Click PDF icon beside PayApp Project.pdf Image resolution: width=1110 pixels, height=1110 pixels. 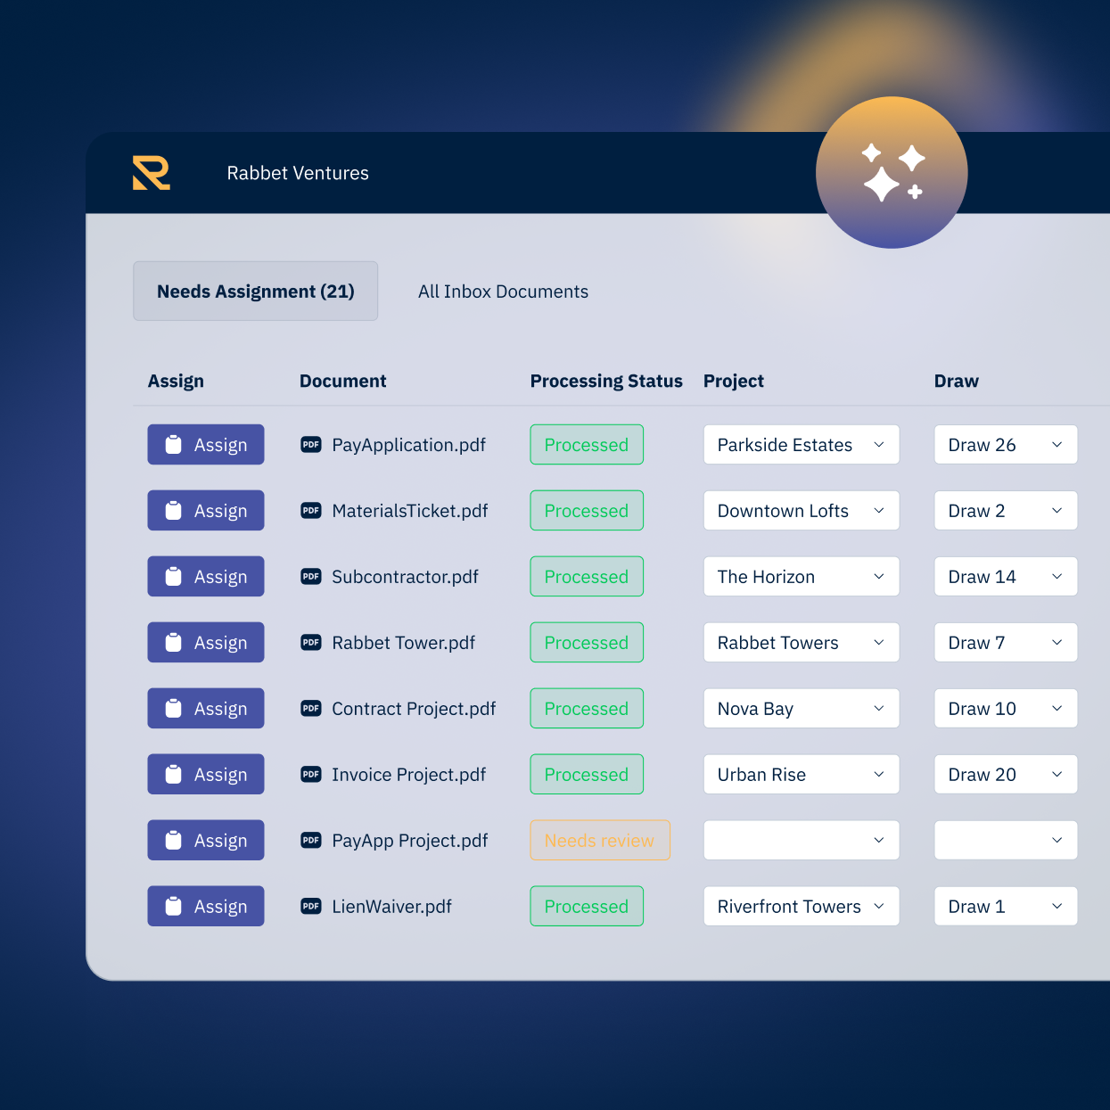point(311,840)
